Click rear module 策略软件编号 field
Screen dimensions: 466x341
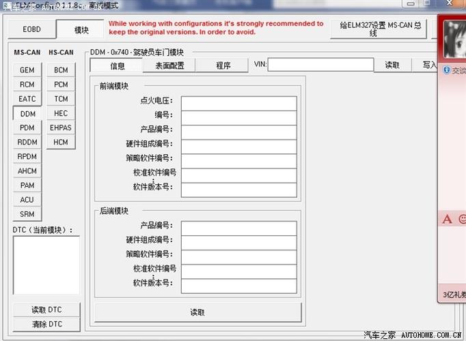tap(239, 257)
